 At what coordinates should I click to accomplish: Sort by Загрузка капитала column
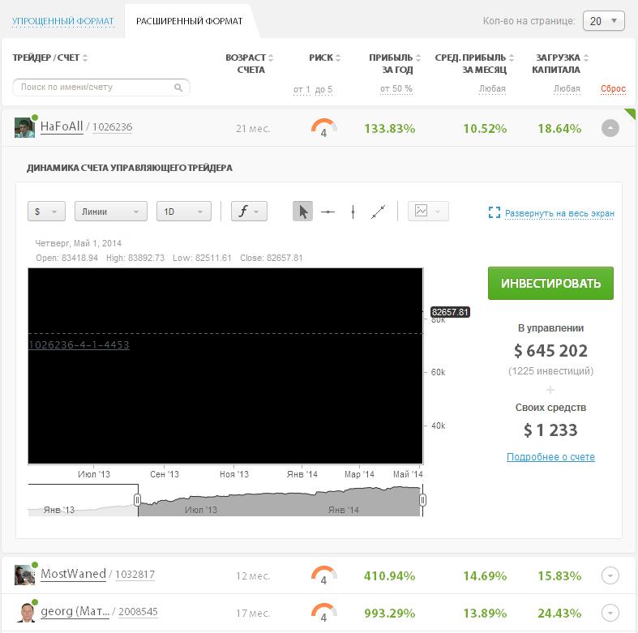point(560,63)
